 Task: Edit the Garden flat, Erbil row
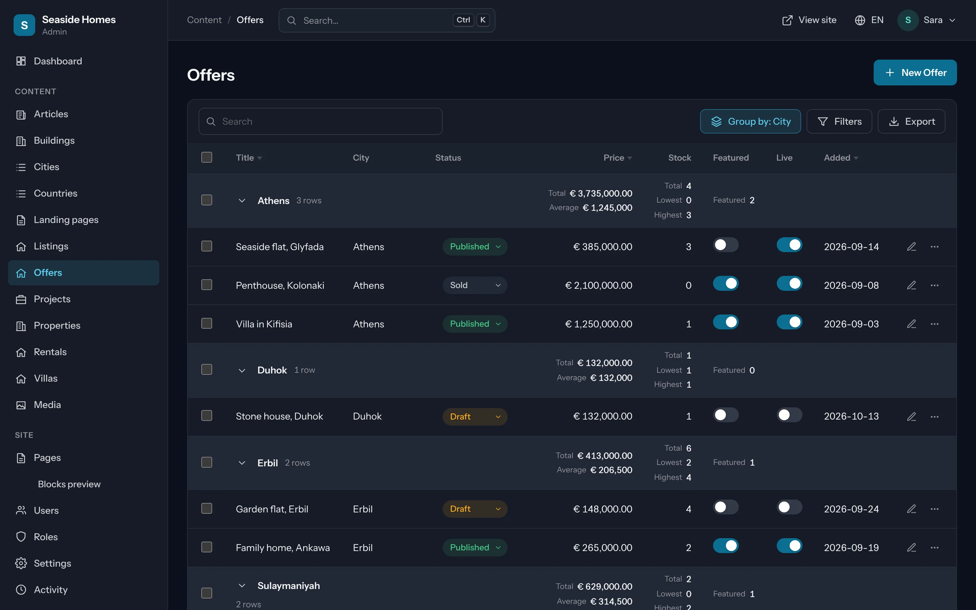(x=912, y=509)
